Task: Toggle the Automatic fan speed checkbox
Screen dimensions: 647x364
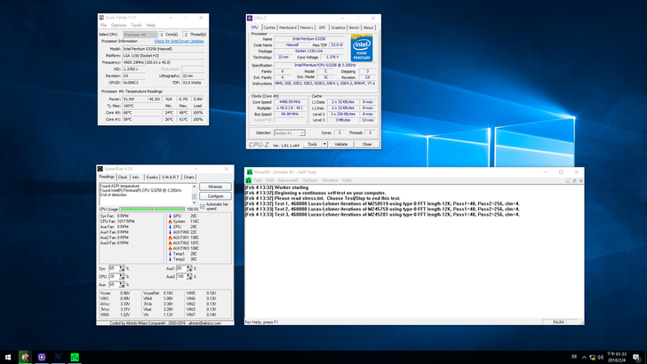Action: click(203, 205)
